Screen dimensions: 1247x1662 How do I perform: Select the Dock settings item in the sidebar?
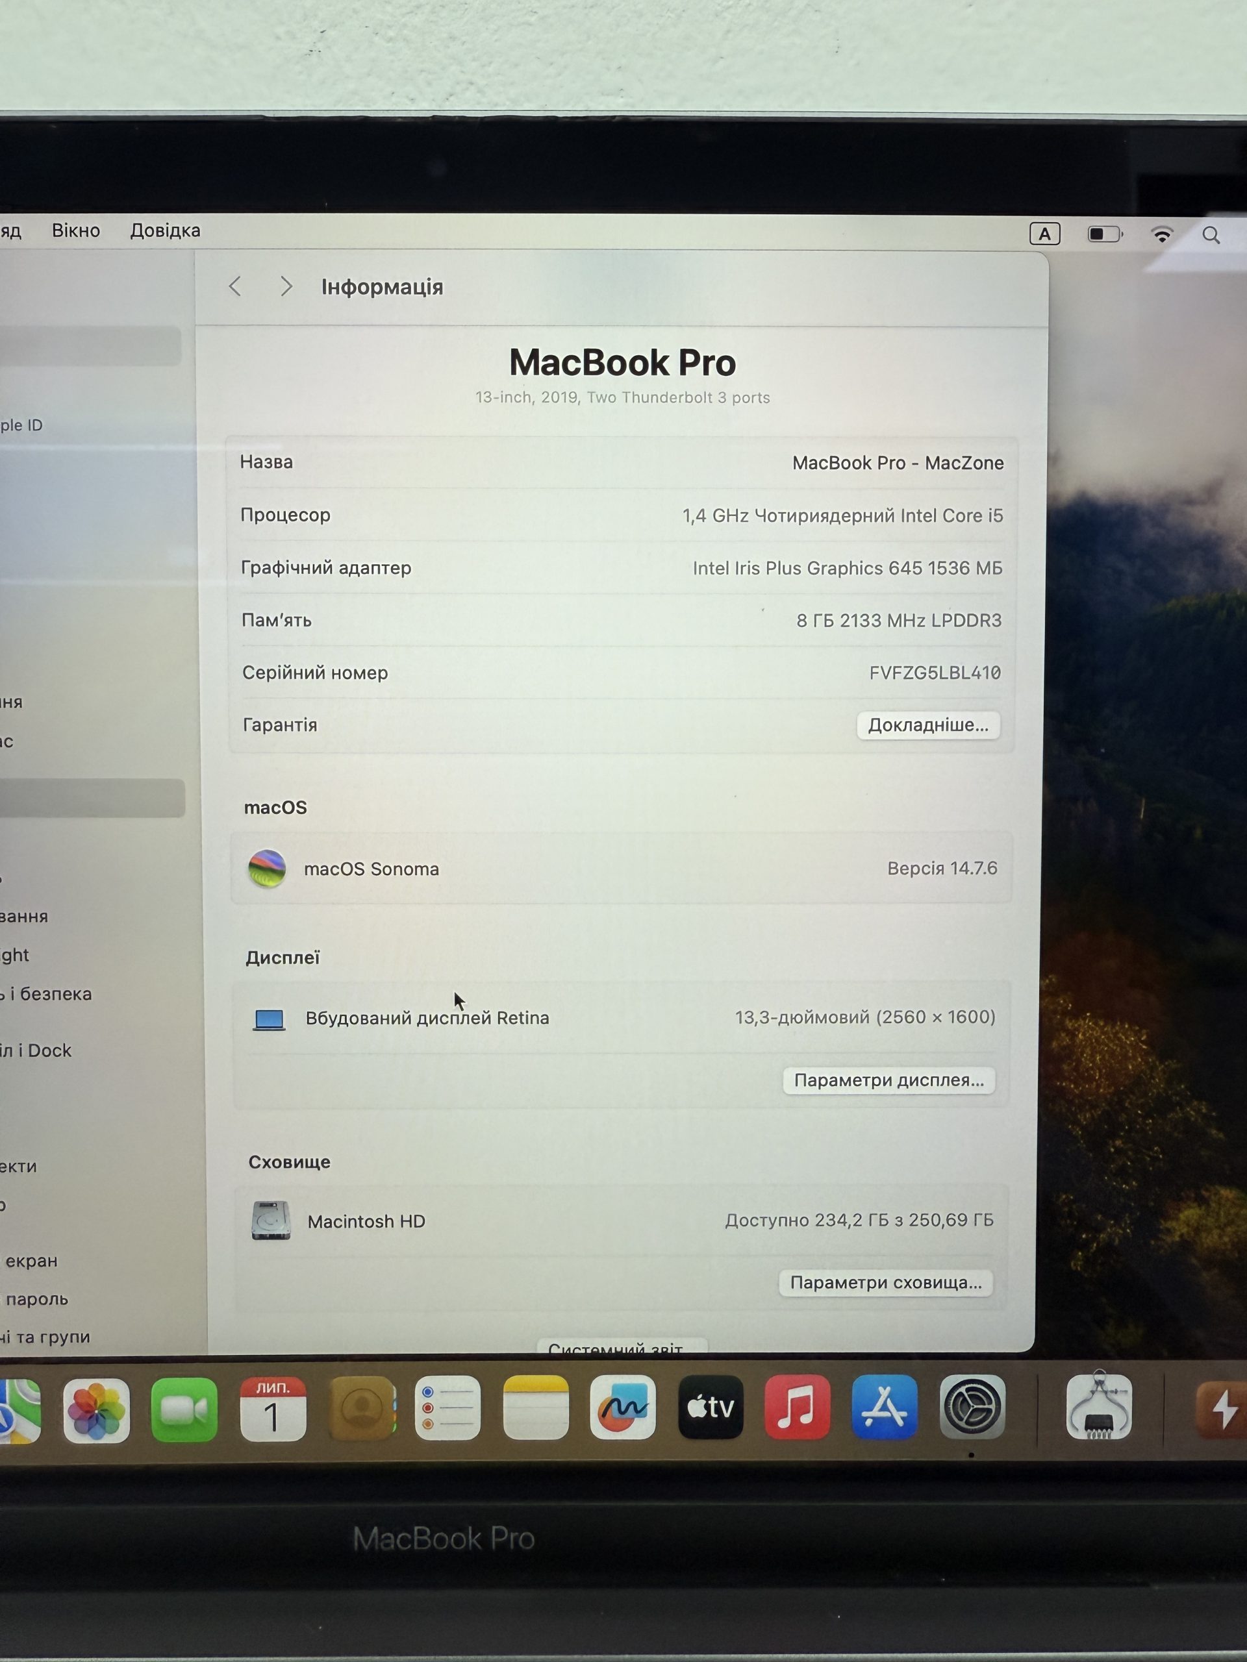pyautogui.click(x=36, y=1050)
